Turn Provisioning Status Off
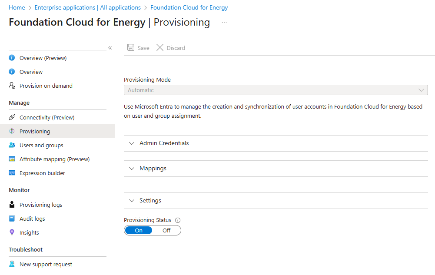The height and width of the screenshot is (275, 435). (166, 230)
